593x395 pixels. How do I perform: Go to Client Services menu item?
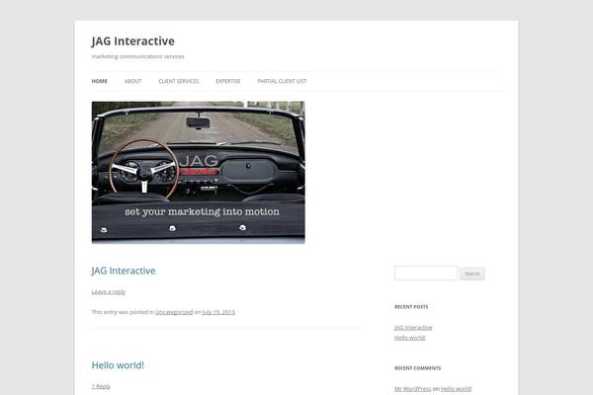tap(179, 81)
